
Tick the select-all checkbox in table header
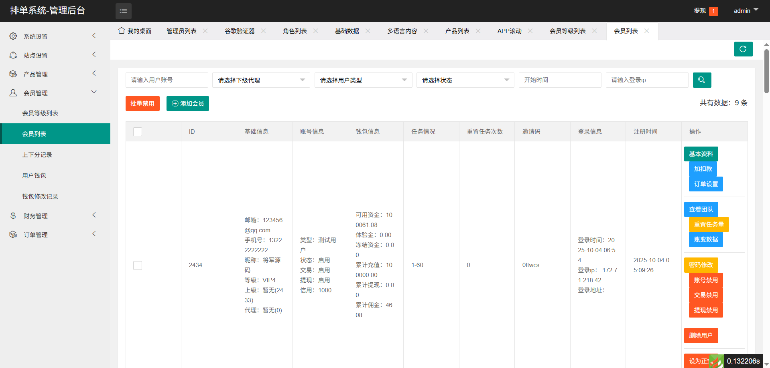coord(138,132)
